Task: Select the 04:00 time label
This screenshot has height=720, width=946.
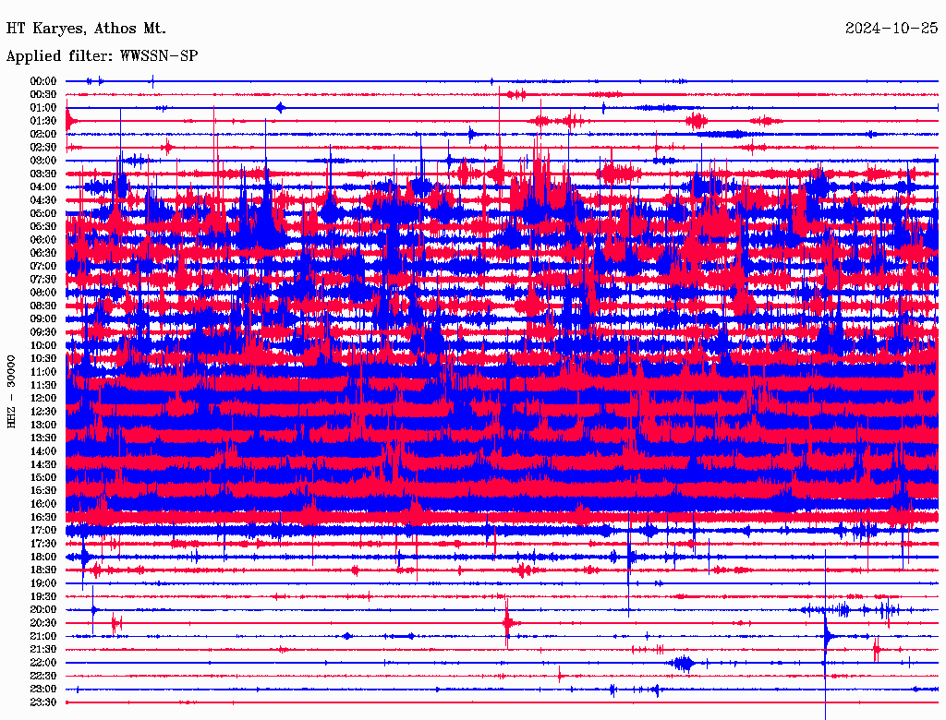Action: 43,187
